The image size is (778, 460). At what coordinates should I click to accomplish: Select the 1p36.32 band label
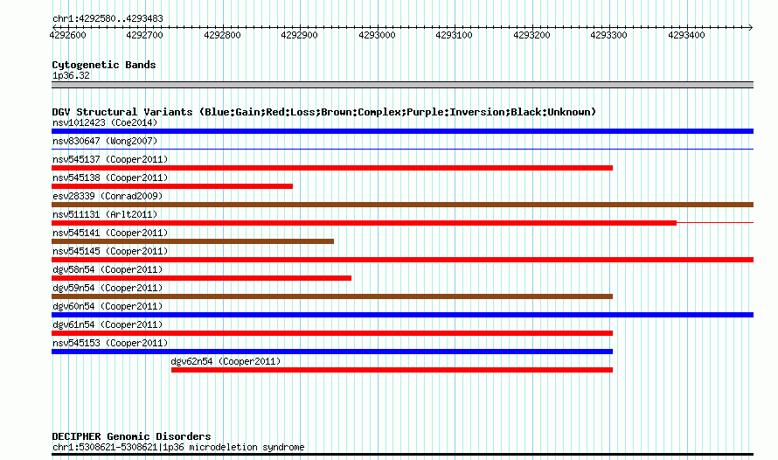pos(71,75)
